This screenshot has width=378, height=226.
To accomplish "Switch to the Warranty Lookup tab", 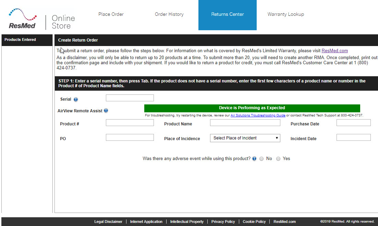I will (x=285, y=14).
